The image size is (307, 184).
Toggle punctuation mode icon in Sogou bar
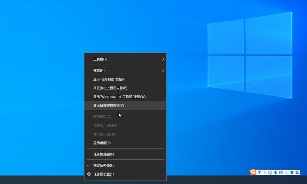[265, 173]
